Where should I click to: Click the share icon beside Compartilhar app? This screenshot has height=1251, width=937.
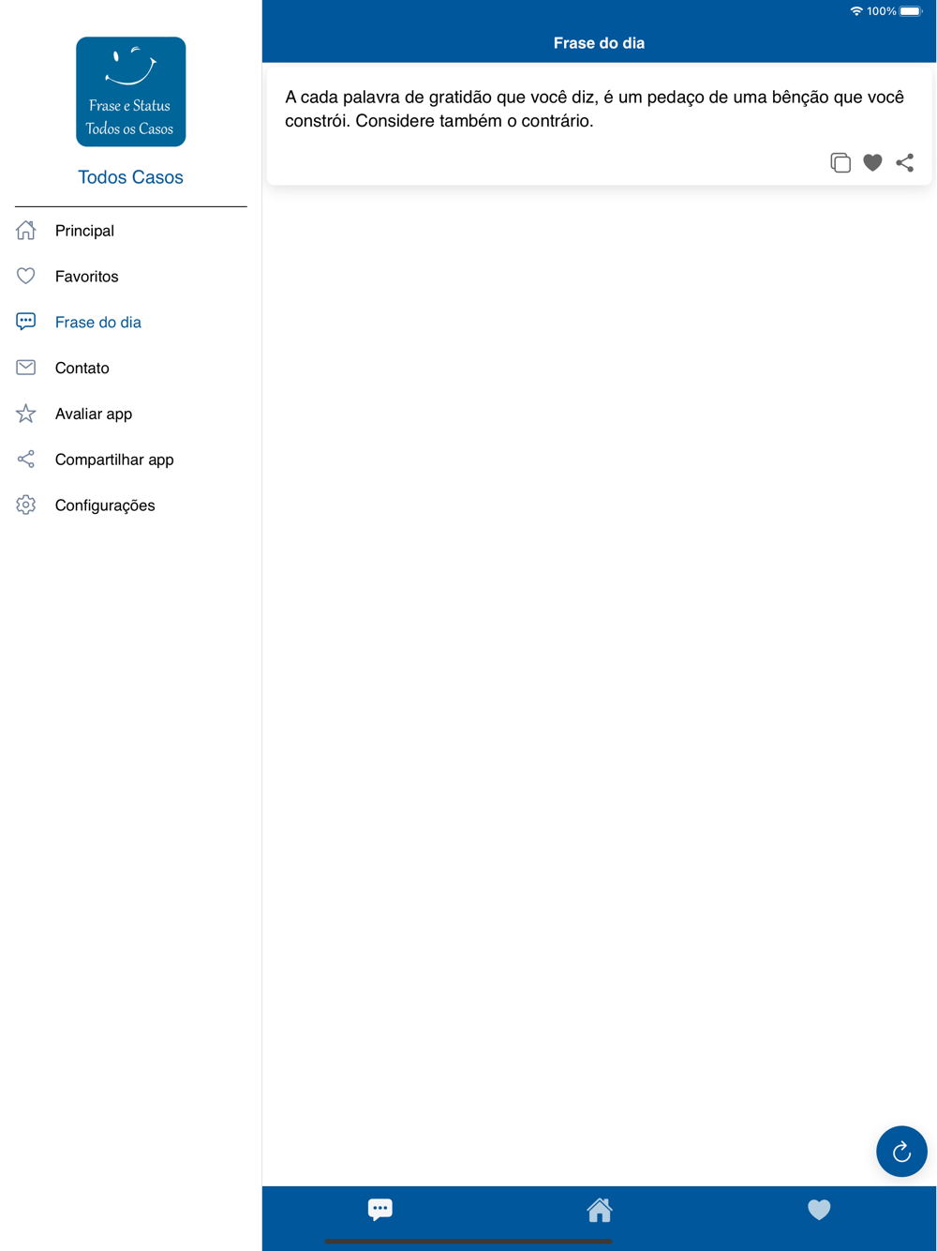[x=26, y=459]
